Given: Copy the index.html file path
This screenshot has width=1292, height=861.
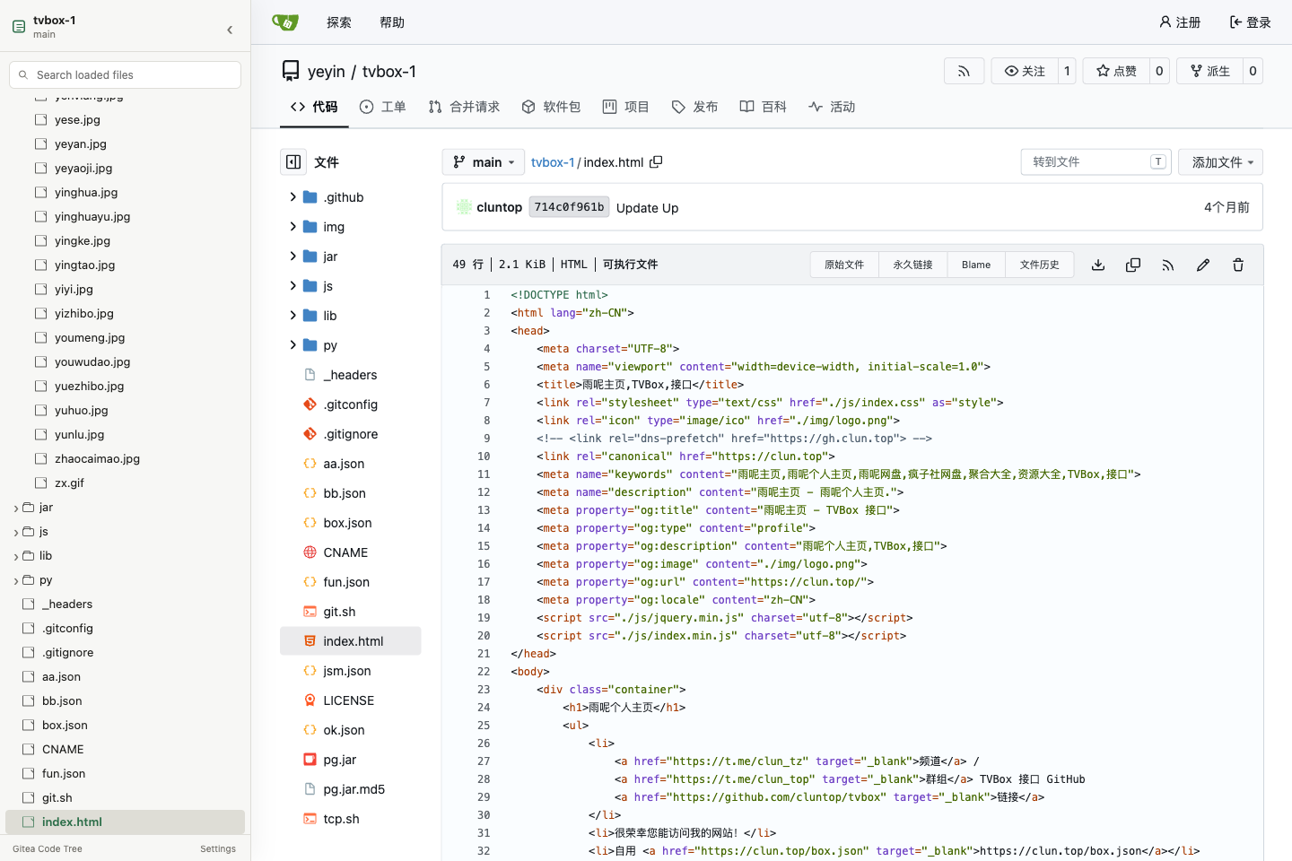Looking at the screenshot, I should (x=656, y=162).
